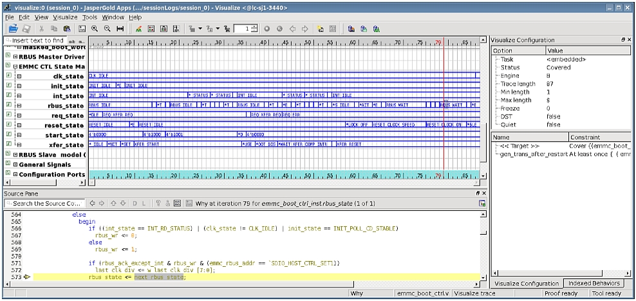Expand the init_state signal
This screenshot has height=301, width=636.
tap(19, 86)
